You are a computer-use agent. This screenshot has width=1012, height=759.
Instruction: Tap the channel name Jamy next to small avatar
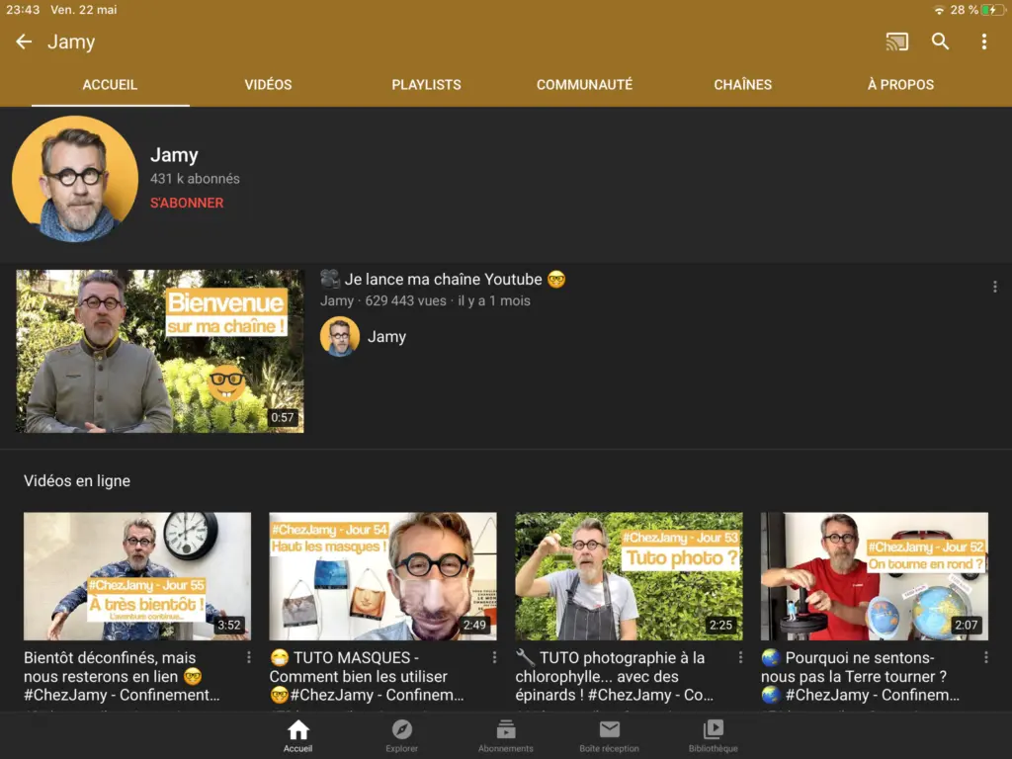pos(386,337)
